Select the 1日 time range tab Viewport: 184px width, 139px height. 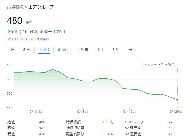[x=11, y=50]
